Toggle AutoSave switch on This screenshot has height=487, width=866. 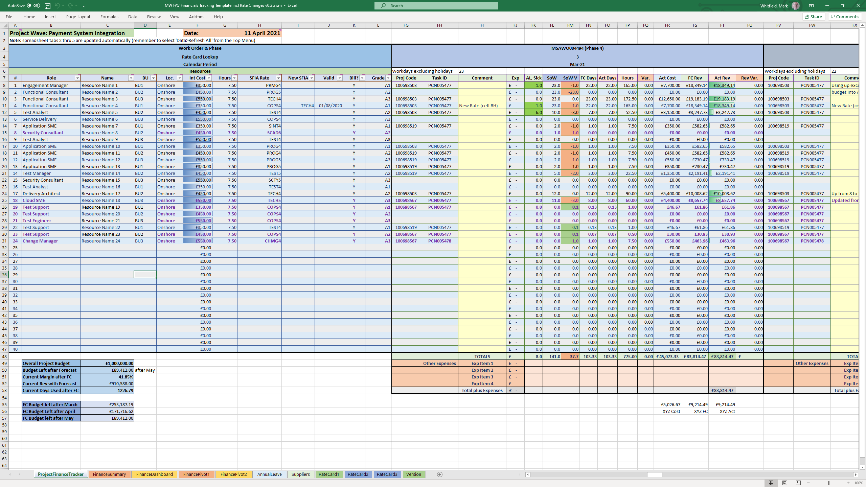point(33,6)
